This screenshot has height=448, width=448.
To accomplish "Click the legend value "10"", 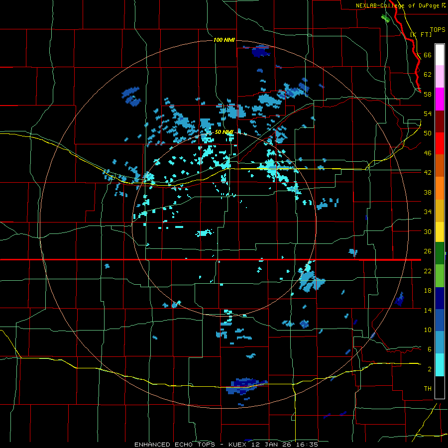I will tap(428, 330).
